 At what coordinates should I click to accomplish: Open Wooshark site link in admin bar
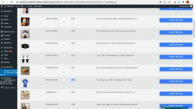[9, 6]
